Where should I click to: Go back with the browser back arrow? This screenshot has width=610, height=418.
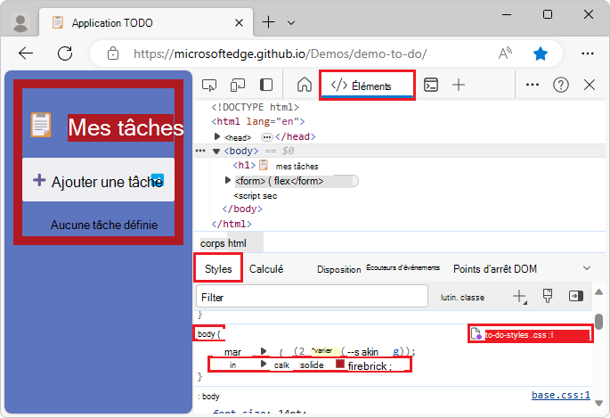pos(26,53)
